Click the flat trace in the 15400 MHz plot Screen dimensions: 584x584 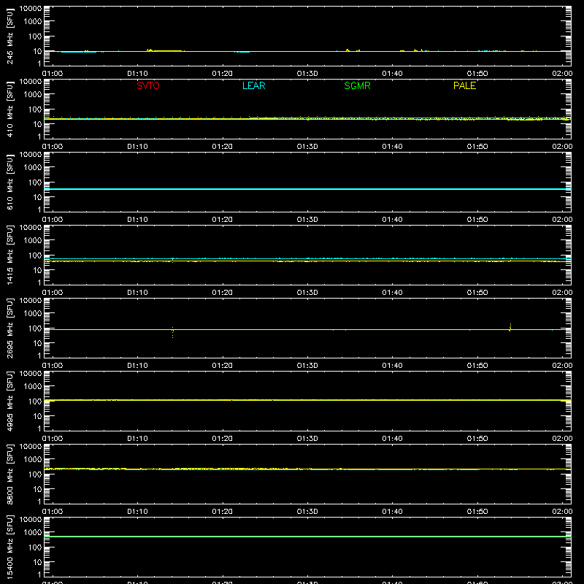(x=307, y=537)
